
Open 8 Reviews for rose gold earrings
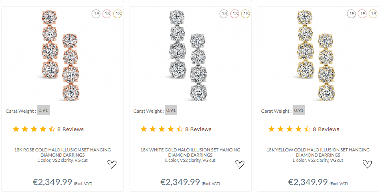pyautogui.click(x=71, y=129)
